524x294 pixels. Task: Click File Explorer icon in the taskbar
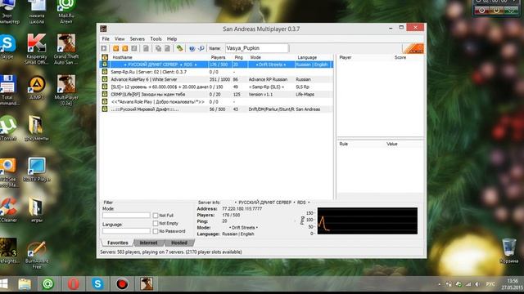coord(25,284)
